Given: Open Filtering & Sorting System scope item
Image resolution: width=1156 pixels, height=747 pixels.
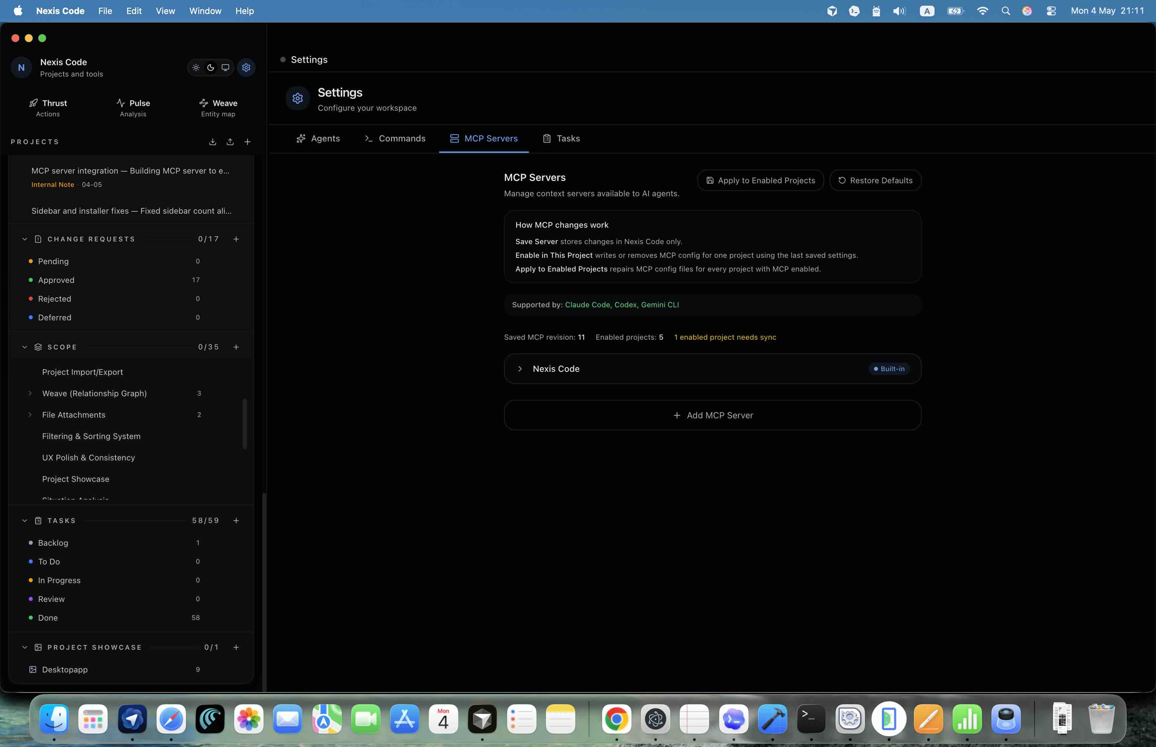Looking at the screenshot, I should (91, 437).
